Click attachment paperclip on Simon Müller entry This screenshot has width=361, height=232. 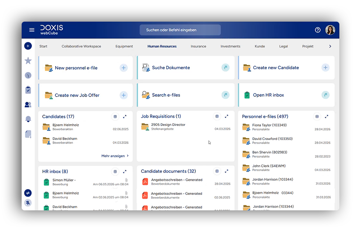(126, 180)
